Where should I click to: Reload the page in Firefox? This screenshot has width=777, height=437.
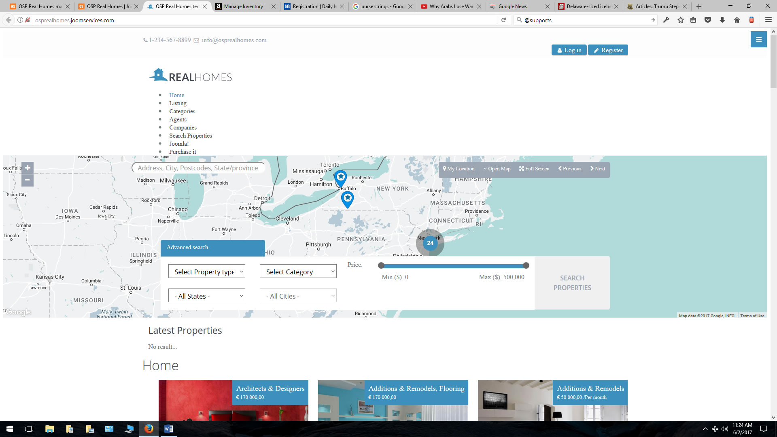(x=503, y=20)
